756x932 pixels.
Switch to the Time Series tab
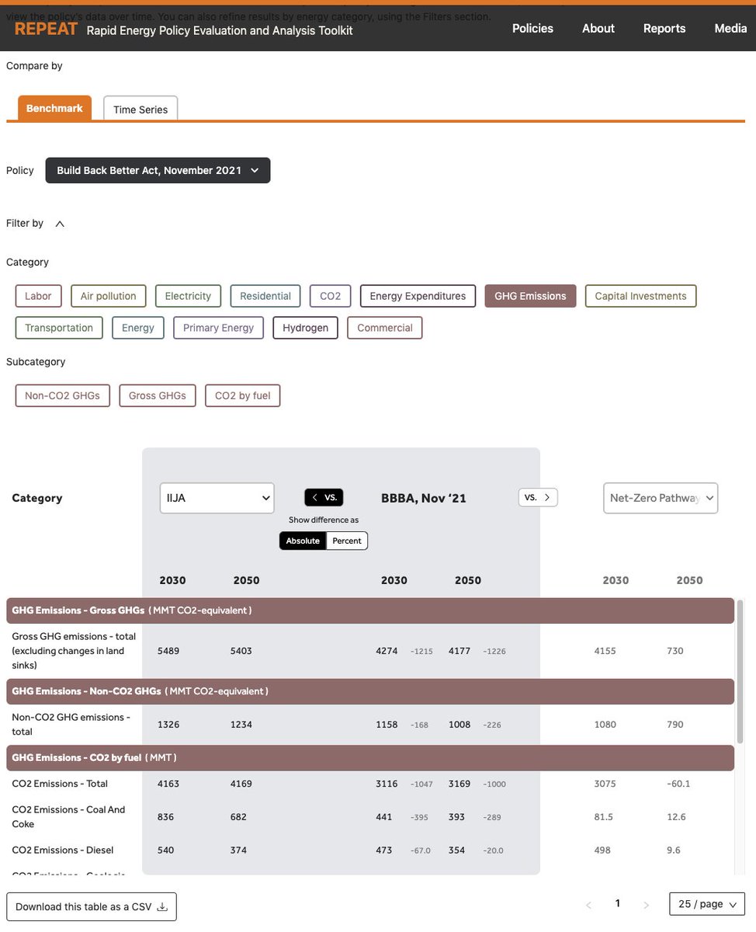(140, 109)
